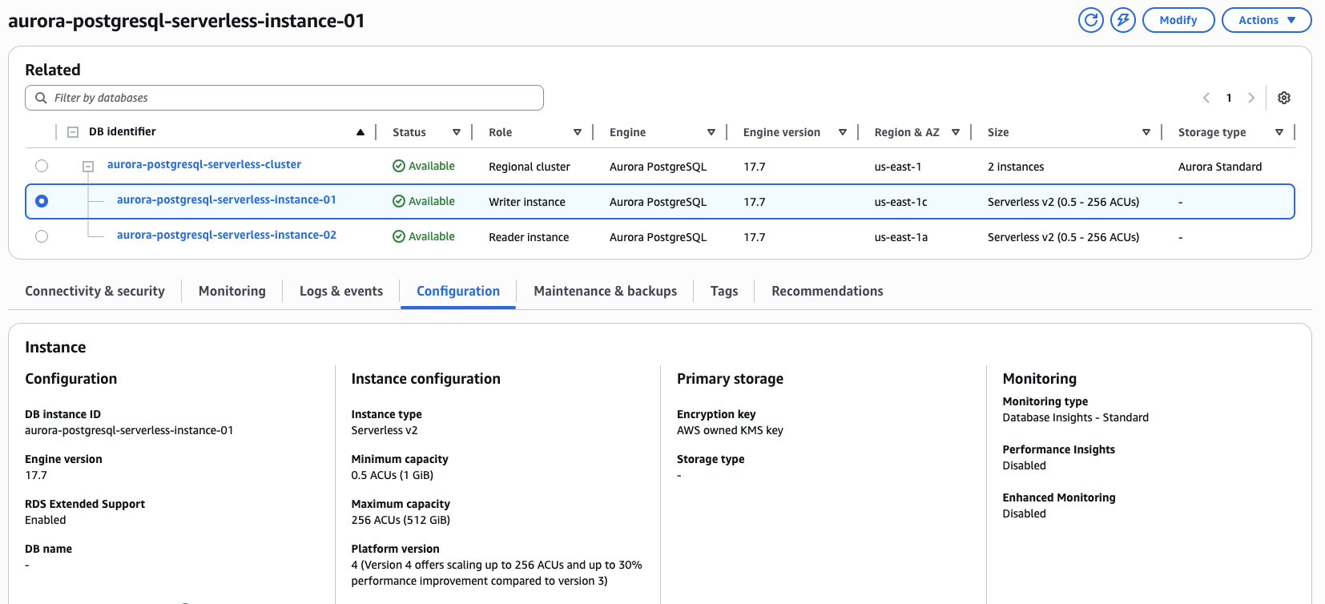Screen dimensions: 1325x604
Task: Open the Maintenance & backups tab
Action: pos(605,291)
